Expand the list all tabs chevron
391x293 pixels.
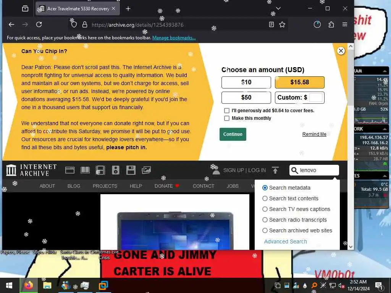tap(278, 8)
